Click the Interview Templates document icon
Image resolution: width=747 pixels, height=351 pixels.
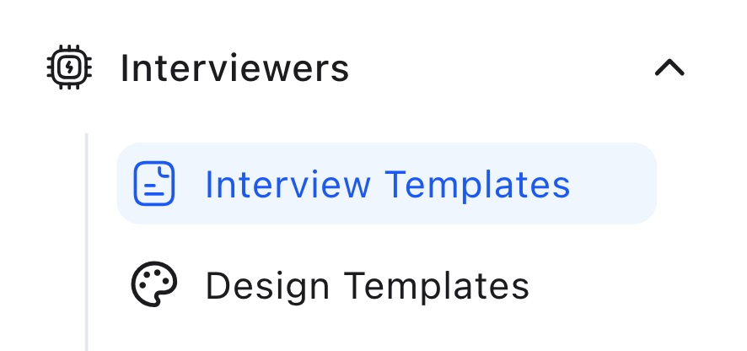coord(154,184)
